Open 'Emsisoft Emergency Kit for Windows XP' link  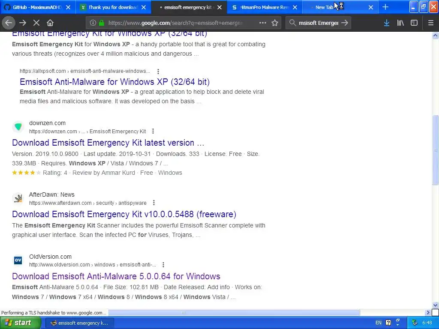[109, 34]
